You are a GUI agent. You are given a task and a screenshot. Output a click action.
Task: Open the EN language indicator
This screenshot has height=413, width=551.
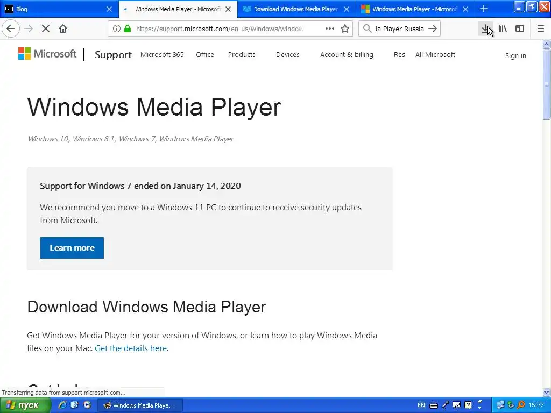(x=421, y=405)
